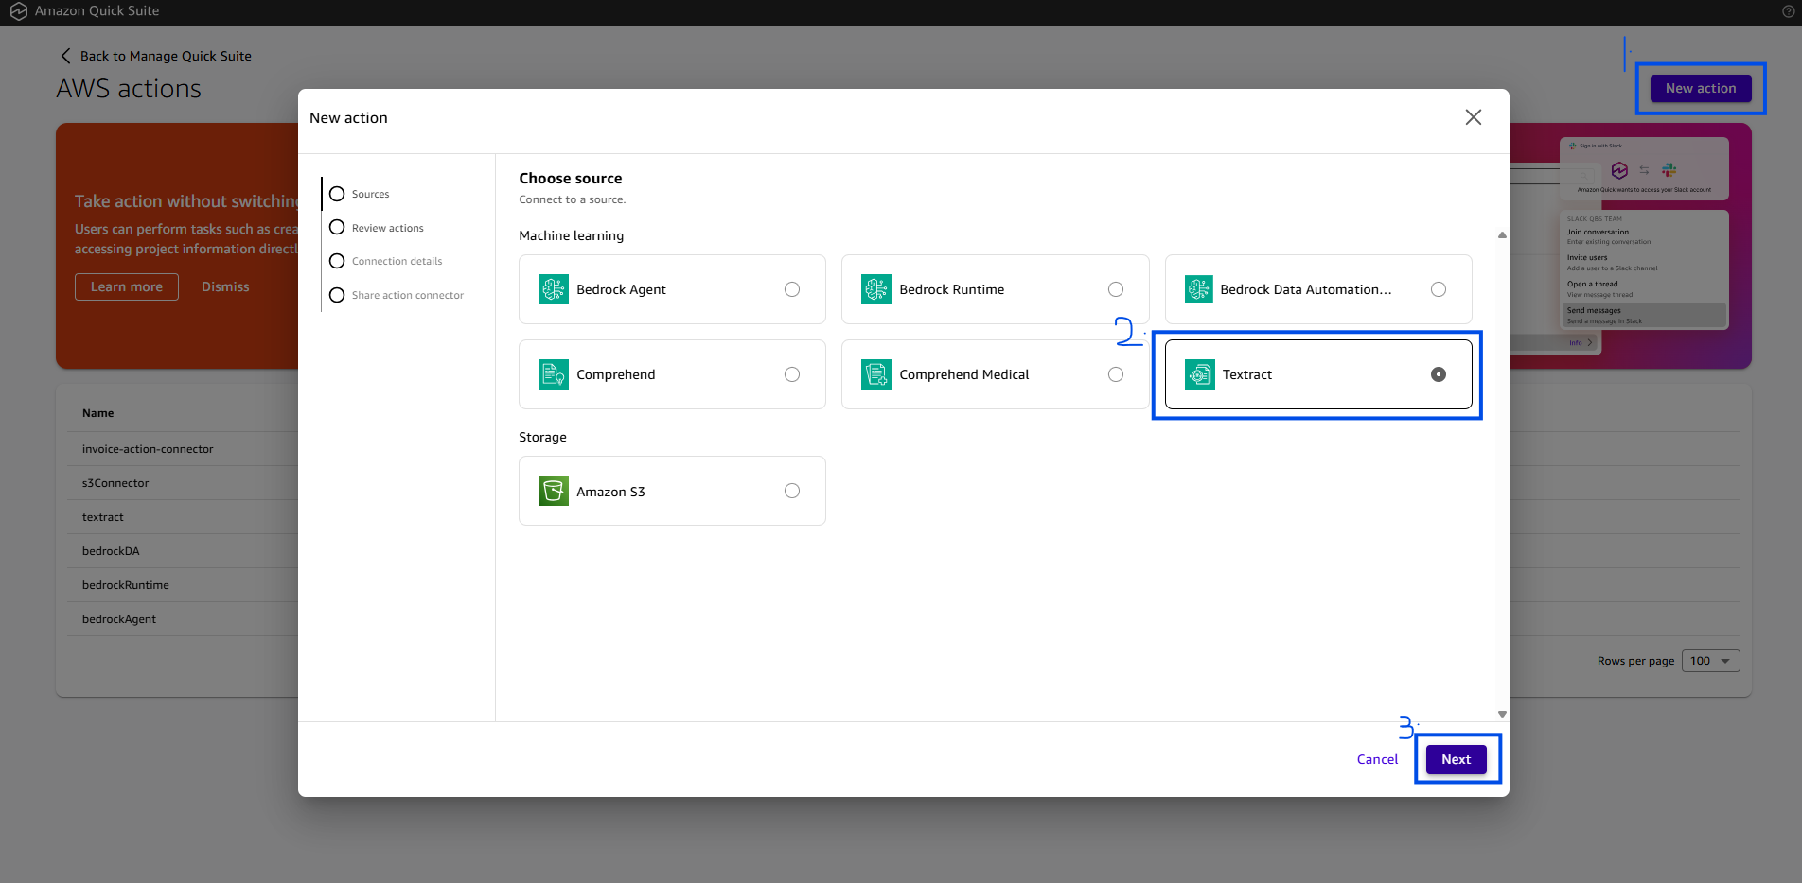Click the scroll down arrow in dialog
1802x883 pixels.
(x=1502, y=715)
